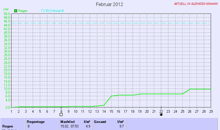Select the MaxWert column header
The image size is (220, 130).
point(68,121)
